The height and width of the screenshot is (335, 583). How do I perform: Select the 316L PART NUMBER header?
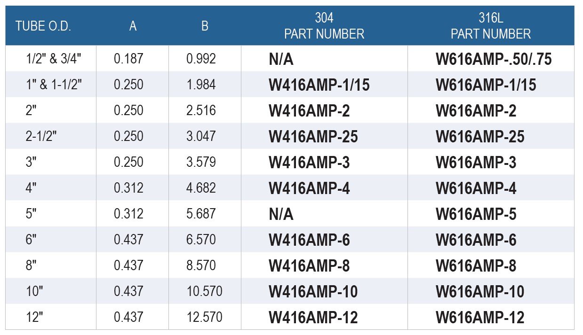pyautogui.click(x=491, y=26)
